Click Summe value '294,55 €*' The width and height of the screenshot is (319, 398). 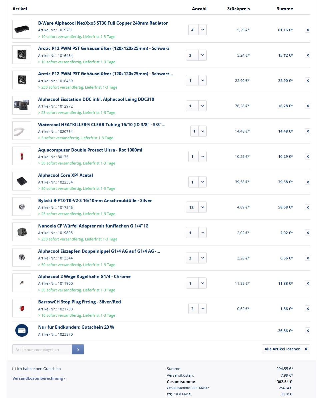coord(285,369)
